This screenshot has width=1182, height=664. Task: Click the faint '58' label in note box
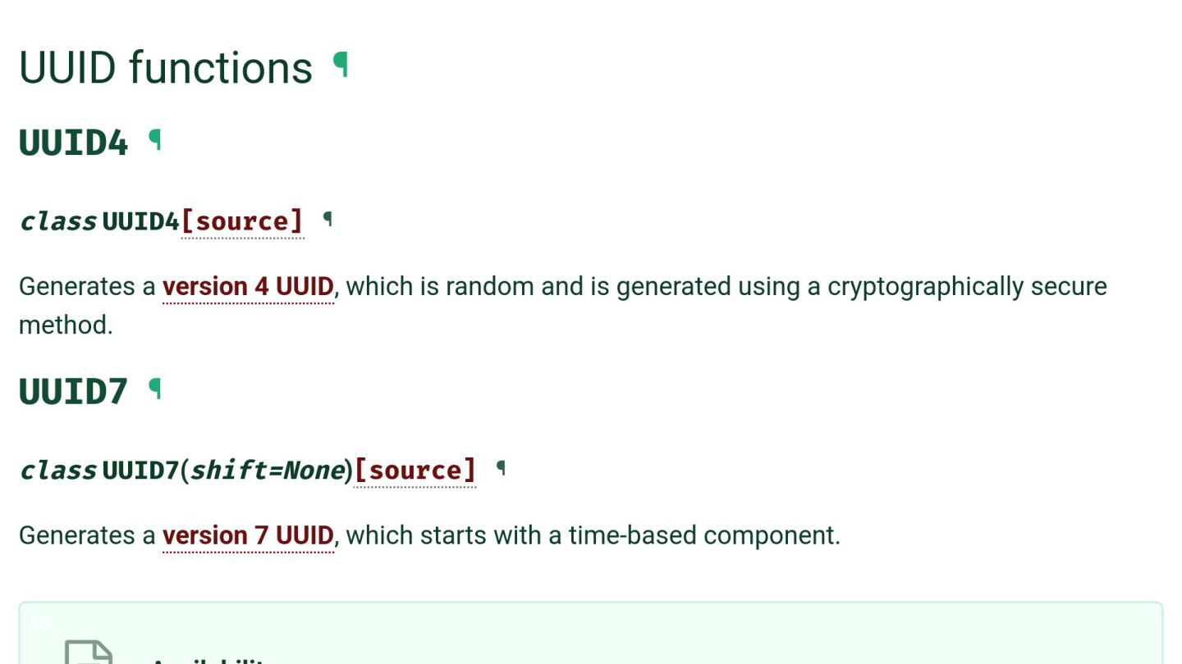point(39,624)
